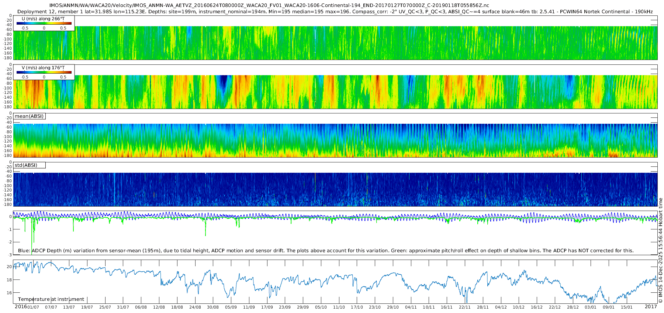Screen dimensions: 664x313
Task: Click the 'U (m/s) along 266°T' legend title
Action: pyautogui.click(x=43, y=19)
